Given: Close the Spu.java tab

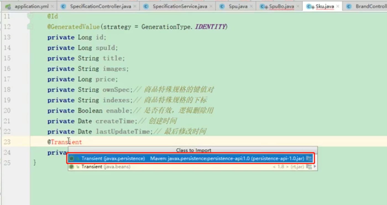Looking at the screenshot, I should pyautogui.click(x=251, y=6).
